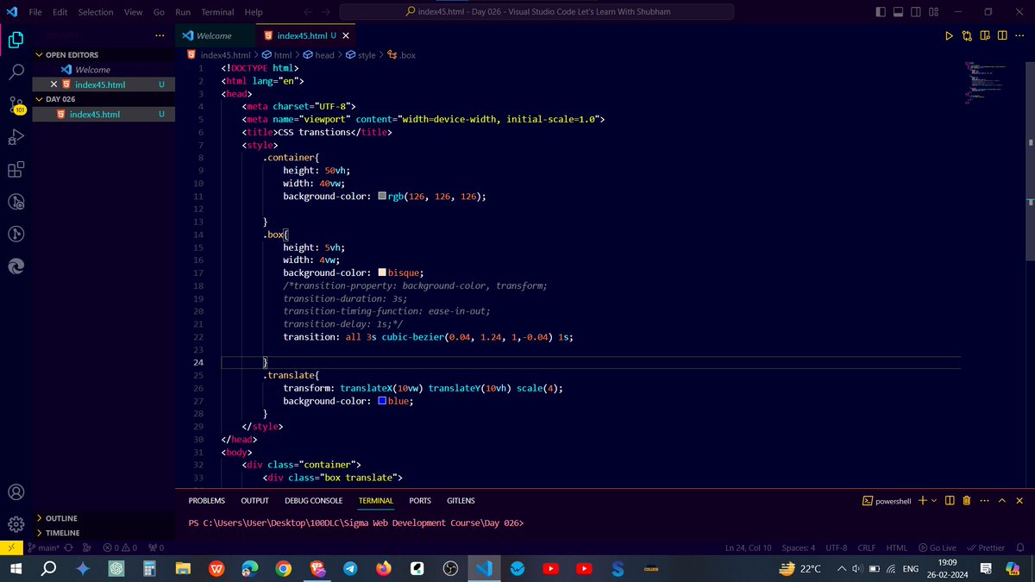Collapse the DAY 026 folder section

102,99
